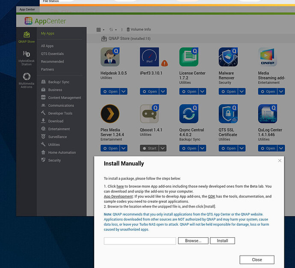Click the QTS SSL Certificate icon
The image size is (295, 268).
[x=228, y=114]
